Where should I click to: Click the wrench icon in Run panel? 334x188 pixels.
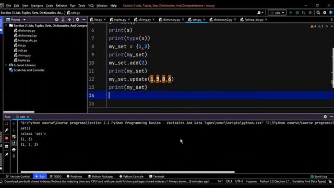7,130
